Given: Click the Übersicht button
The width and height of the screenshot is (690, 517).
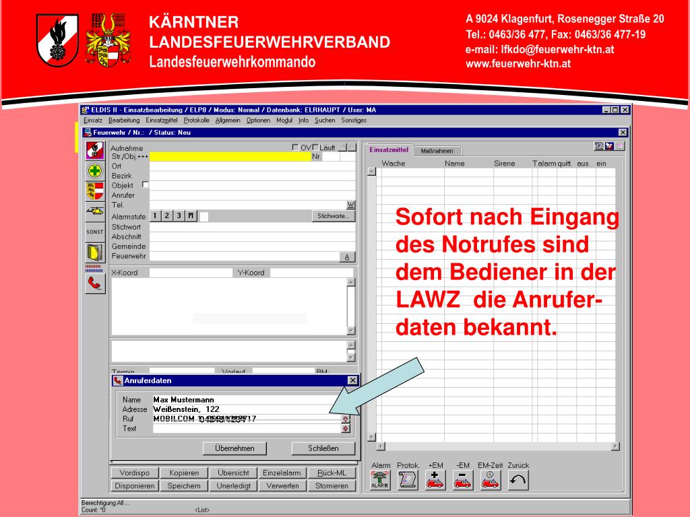Looking at the screenshot, I should pyautogui.click(x=233, y=473).
